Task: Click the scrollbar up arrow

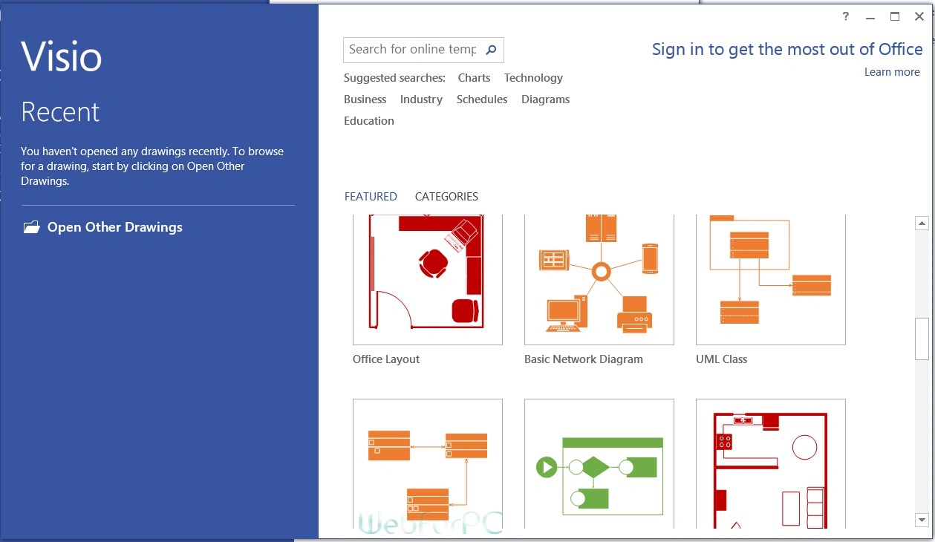Action: tap(922, 223)
